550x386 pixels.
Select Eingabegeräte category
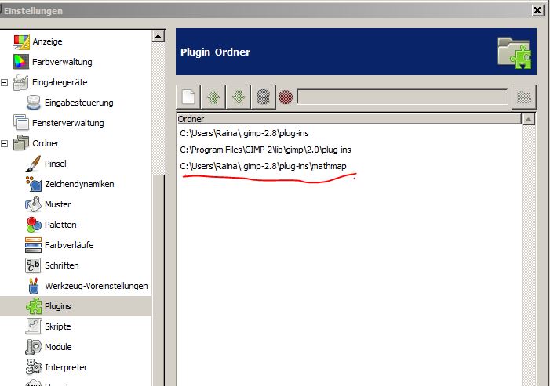click(60, 82)
